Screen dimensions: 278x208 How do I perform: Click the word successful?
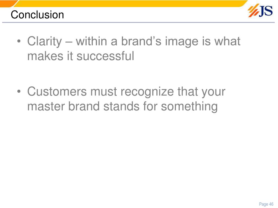pos(105,56)
